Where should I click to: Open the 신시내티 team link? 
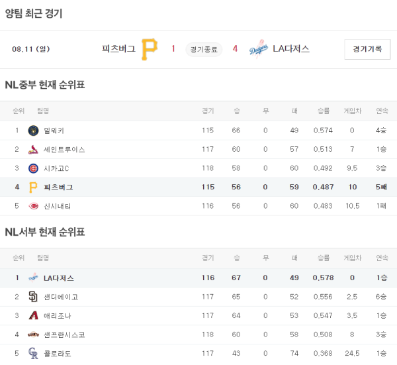tap(57, 206)
